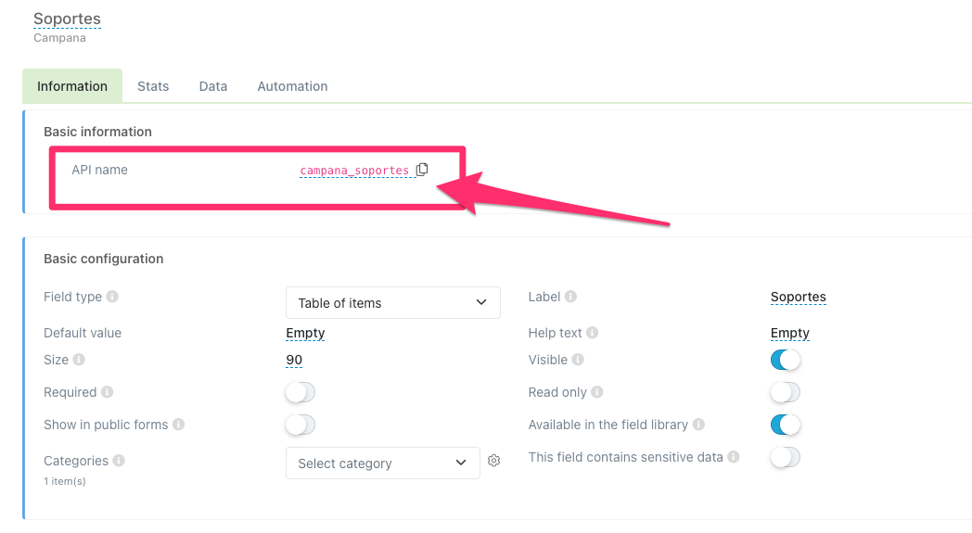The height and width of the screenshot is (533, 972).
Task: Click info icon next to Read only
Action: [596, 392]
